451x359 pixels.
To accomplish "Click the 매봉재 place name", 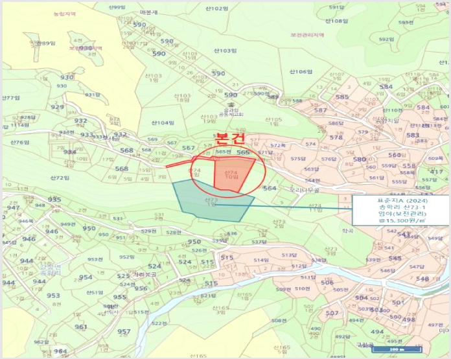I will (x=148, y=12).
